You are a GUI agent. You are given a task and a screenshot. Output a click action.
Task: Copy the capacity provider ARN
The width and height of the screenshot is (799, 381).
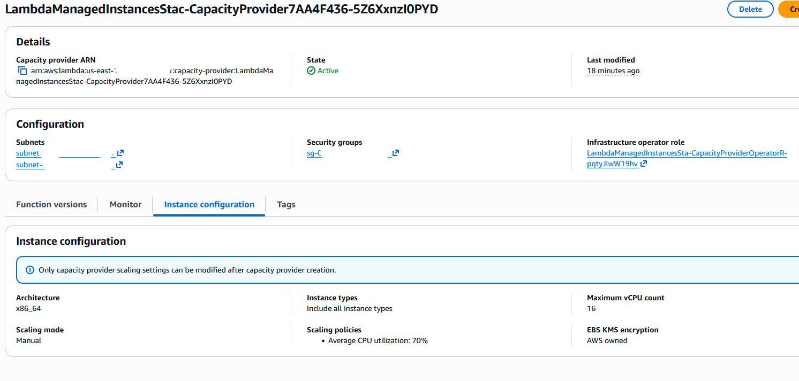point(22,70)
